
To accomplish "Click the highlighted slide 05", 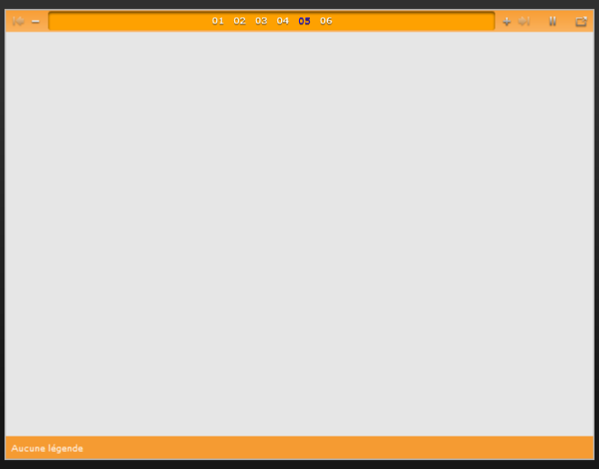I will [x=304, y=21].
